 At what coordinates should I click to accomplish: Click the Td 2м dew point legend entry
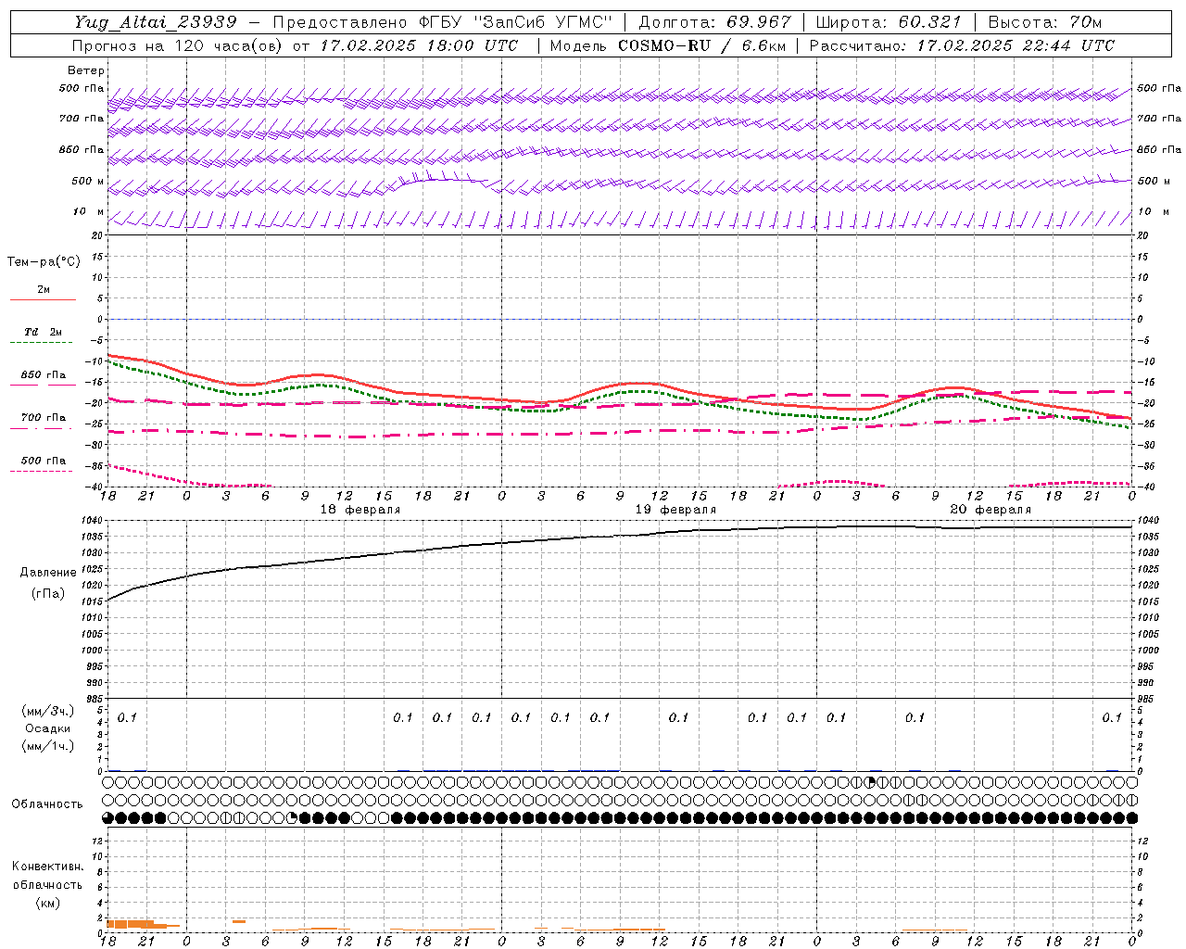44,332
